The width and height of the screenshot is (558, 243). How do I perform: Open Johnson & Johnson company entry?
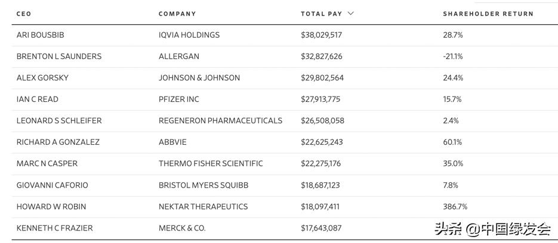(x=199, y=78)
